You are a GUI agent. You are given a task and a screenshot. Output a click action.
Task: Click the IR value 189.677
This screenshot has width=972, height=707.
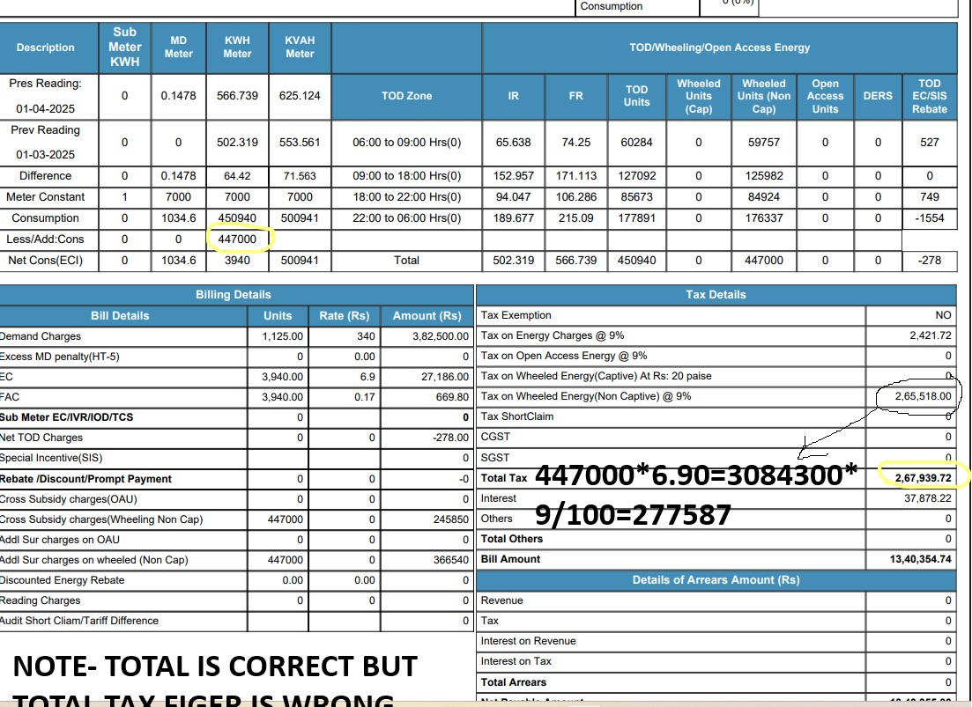513,218
